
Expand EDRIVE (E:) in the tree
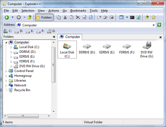(x=11, y=57)
